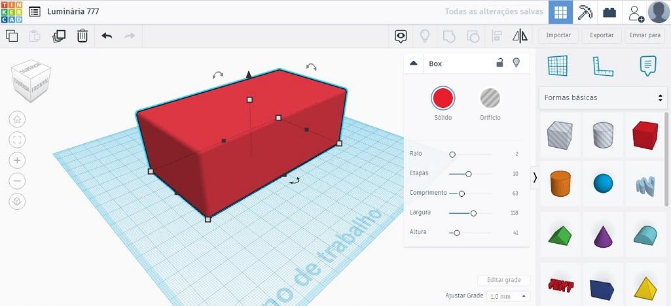
Task: Set the shape to Sólido
Action: (443, 98)
